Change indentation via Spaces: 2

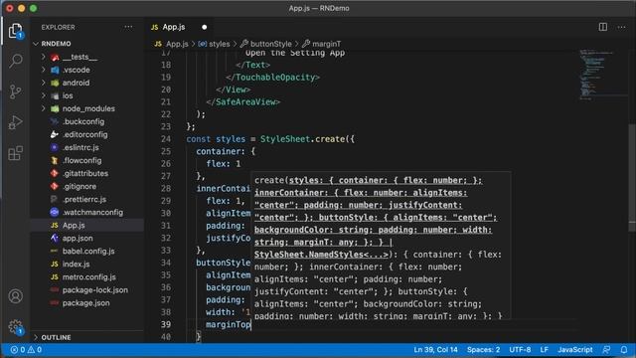pyautogui.click(x=483, y=349)
